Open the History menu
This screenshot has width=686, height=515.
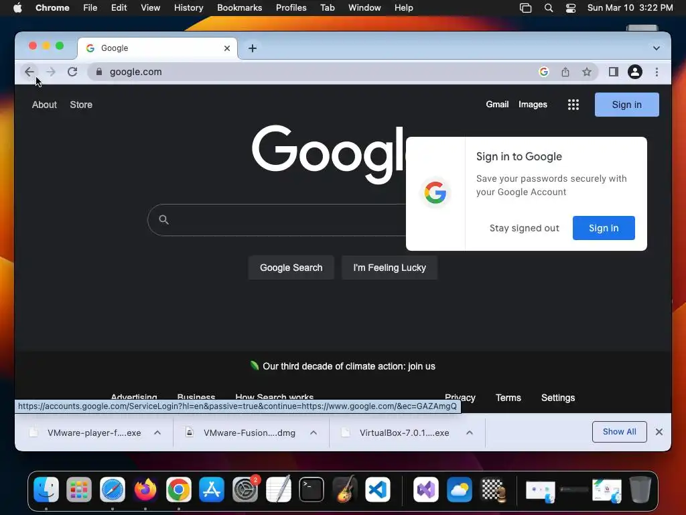pos(188,8)
